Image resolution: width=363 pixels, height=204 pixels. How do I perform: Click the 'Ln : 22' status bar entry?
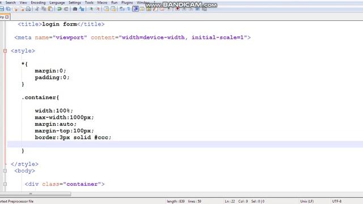tap(230, 202)
